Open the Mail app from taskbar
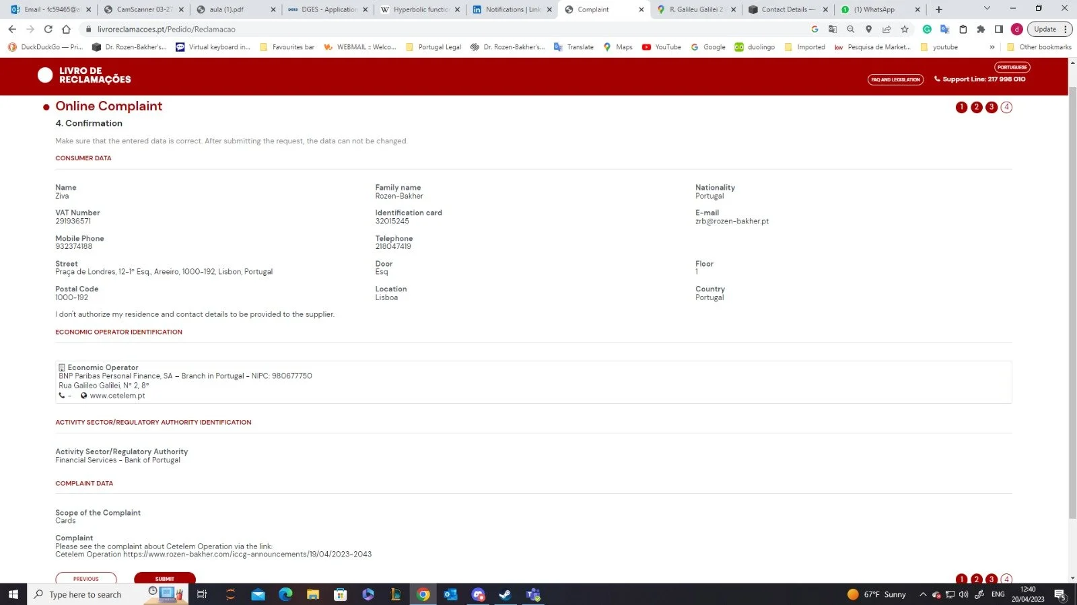Screen dimensions: 1077x605 point(258,594)
